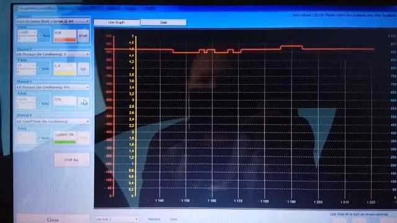Viewport: 397px width, 223px height.
Task: Open the Channel 3 A/C Pressure kPa dropdown
Action: pos(52,87)
